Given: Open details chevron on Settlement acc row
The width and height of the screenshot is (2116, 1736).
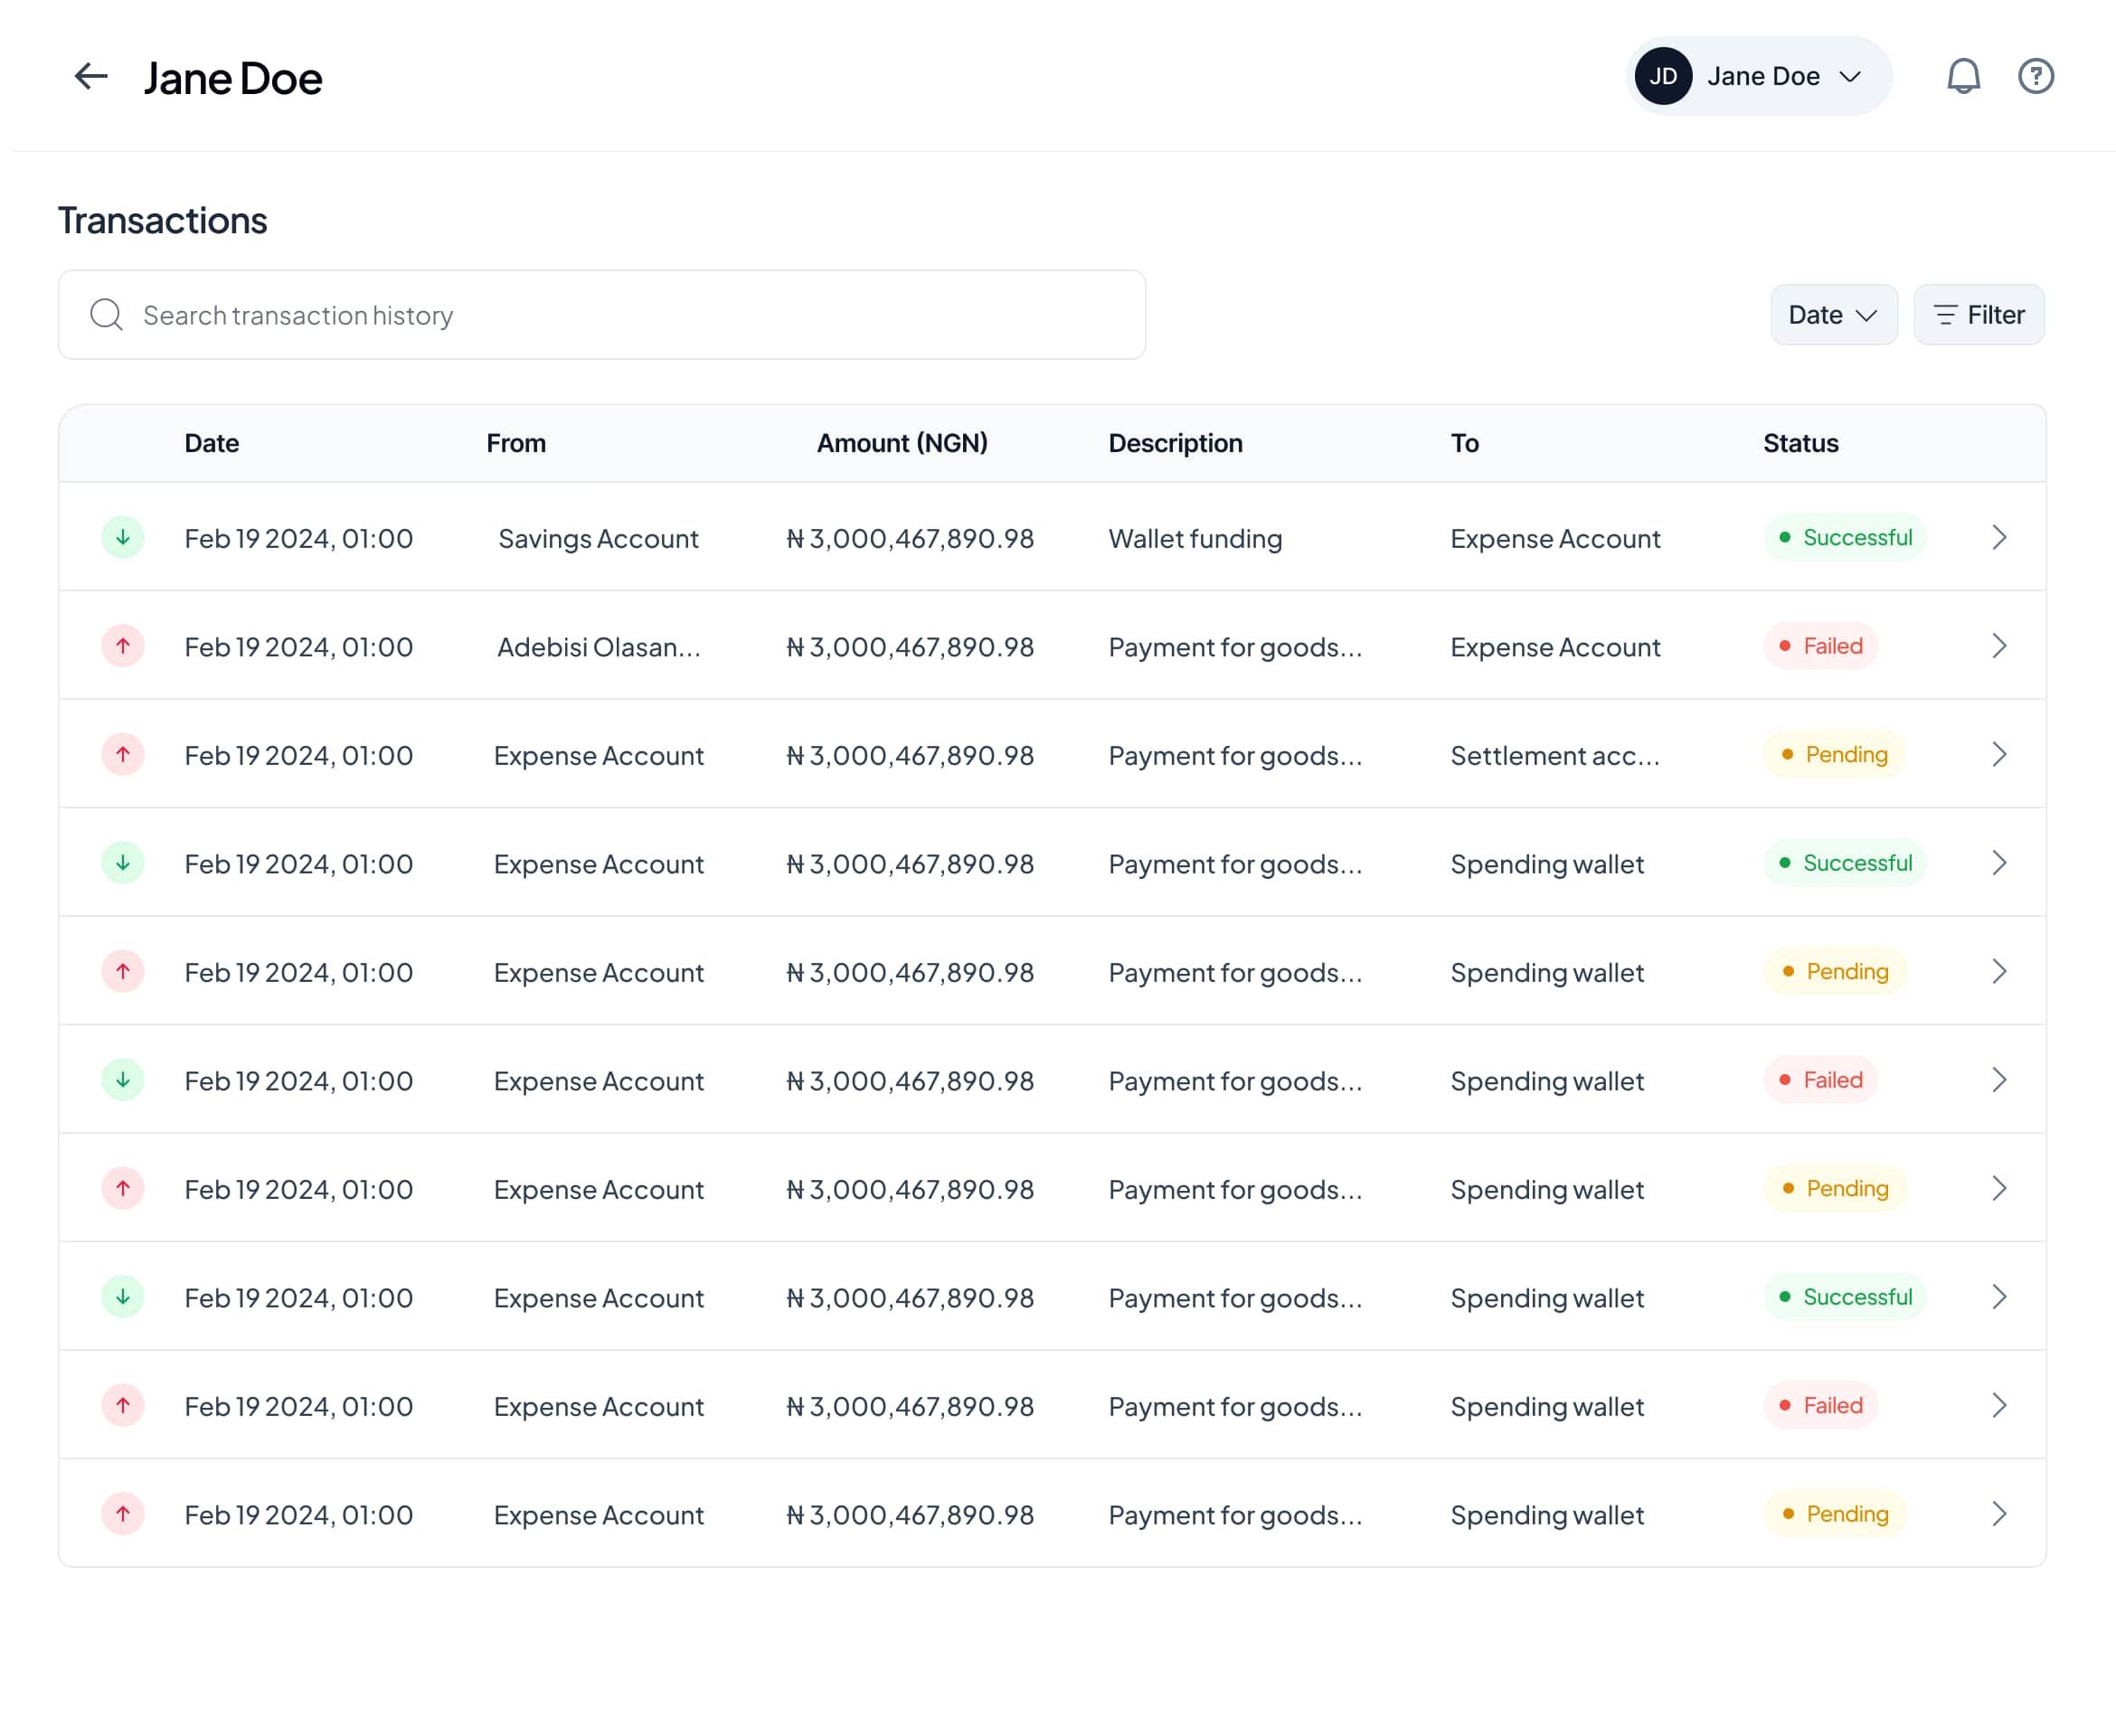Looking at the screenshot, I should coord(1999,755).
